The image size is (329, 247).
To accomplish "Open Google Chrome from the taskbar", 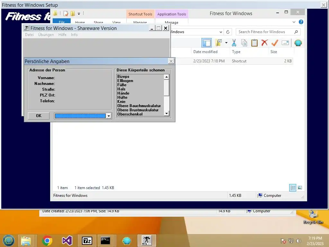I will tap(47, 241).
